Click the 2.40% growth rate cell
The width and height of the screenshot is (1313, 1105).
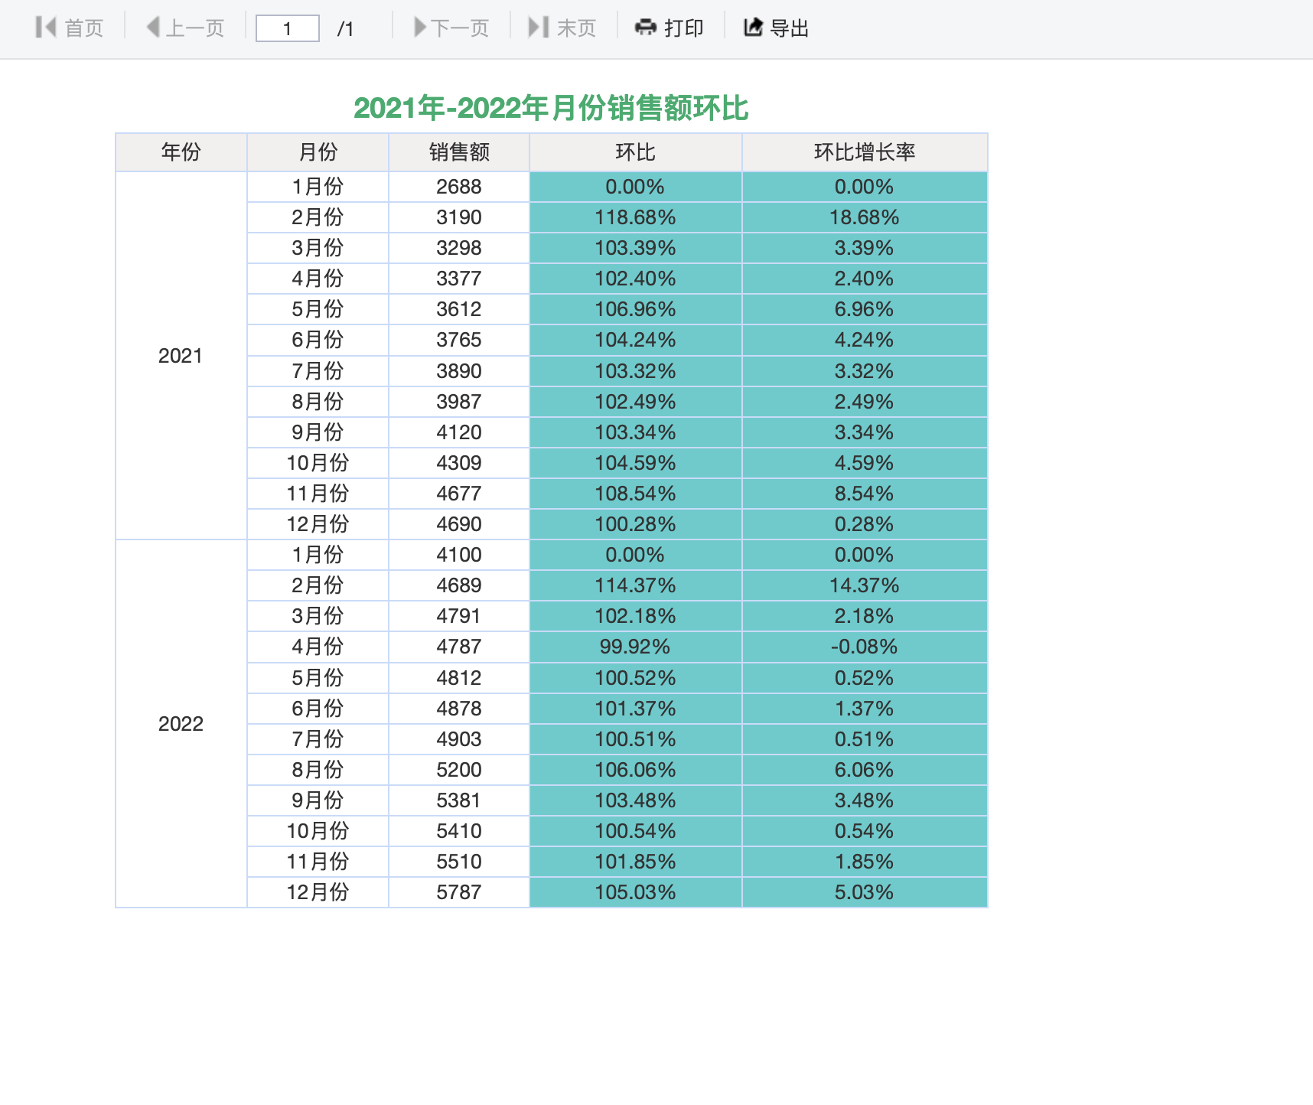click(x=865, y=279)
